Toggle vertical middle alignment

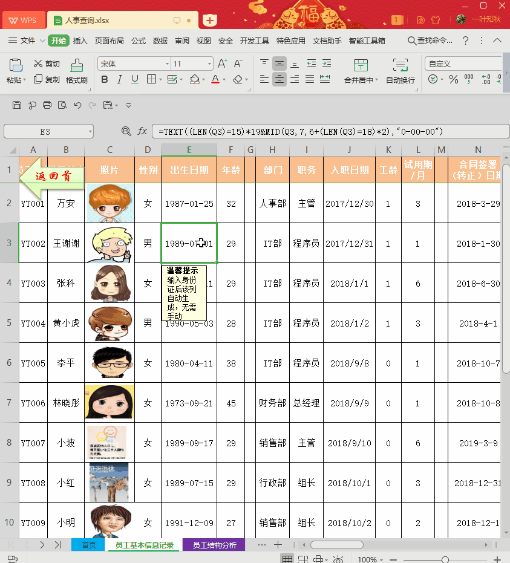[280, 64]
